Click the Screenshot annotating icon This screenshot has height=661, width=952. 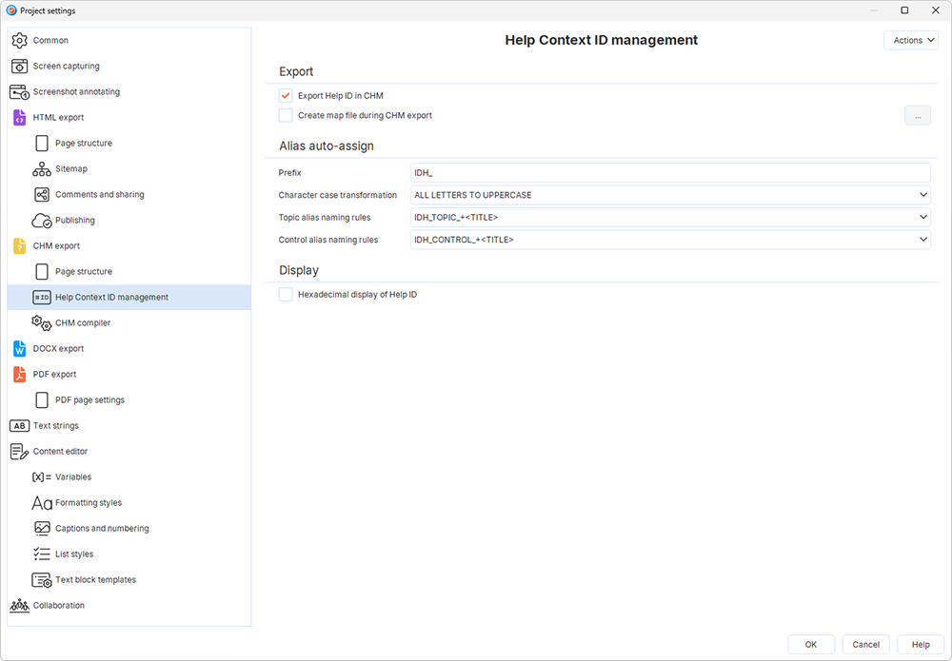click(x=19, y=92)
